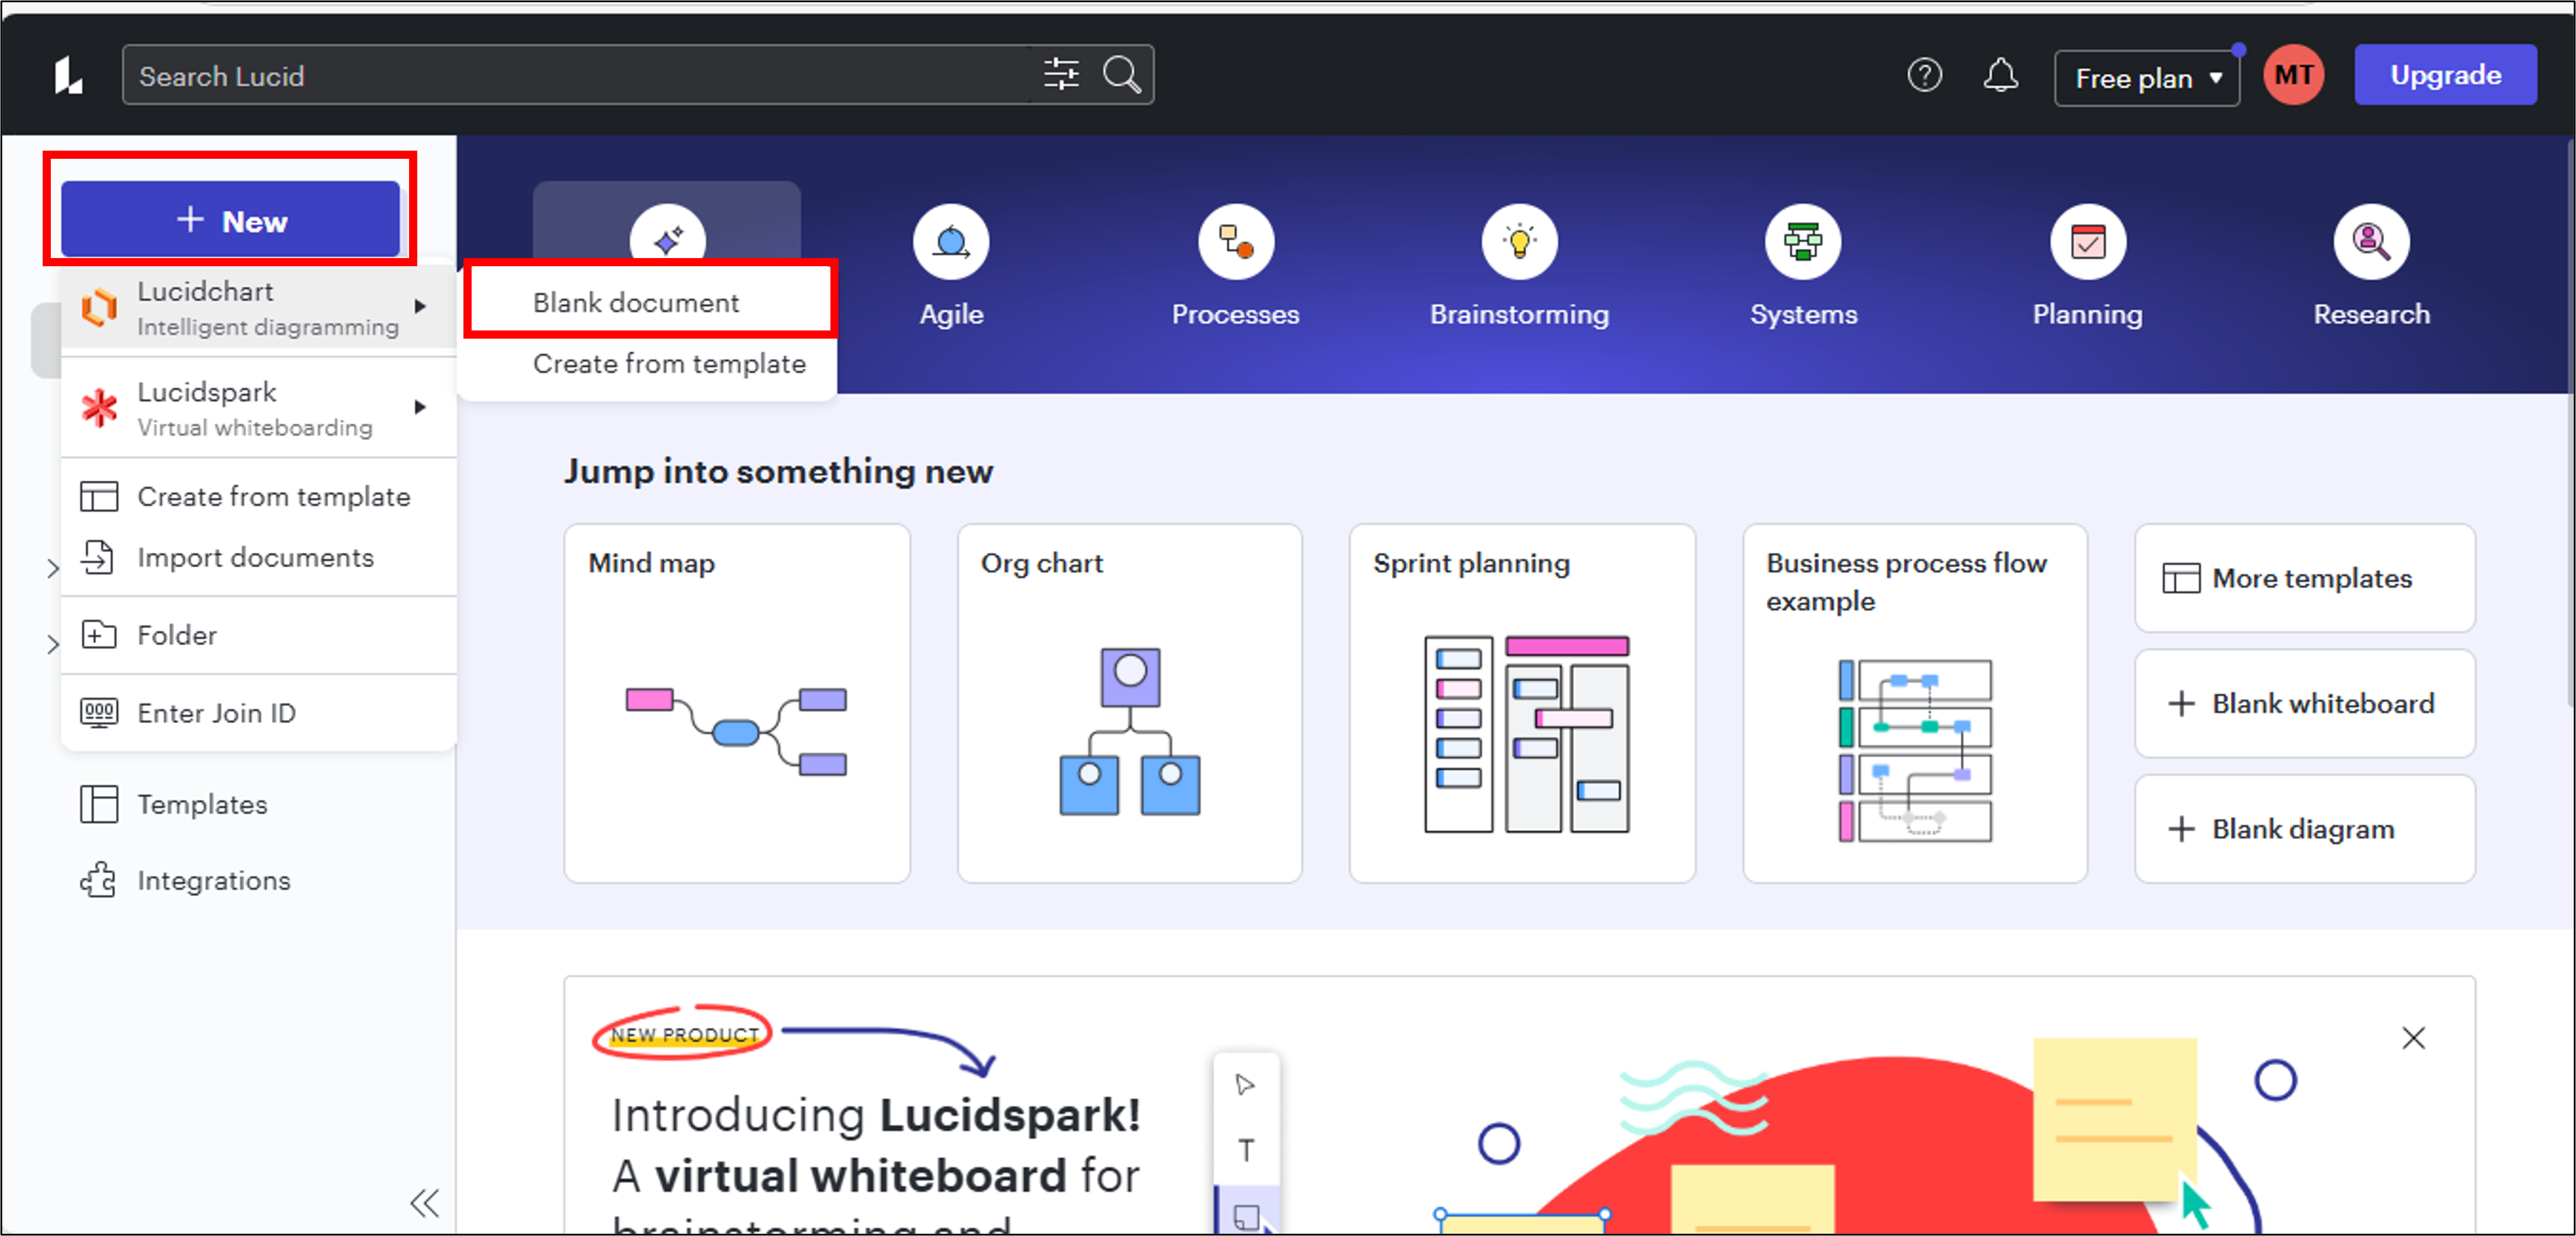2576x1236 pixels.
Task: Click the Lucid logo home icon
Action: point(68,76)
